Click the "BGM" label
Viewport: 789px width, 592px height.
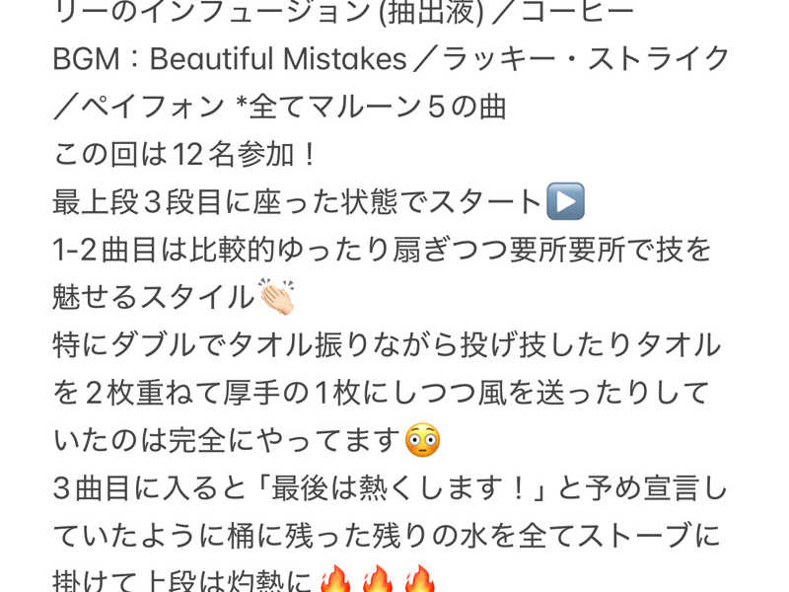(86, 58)
